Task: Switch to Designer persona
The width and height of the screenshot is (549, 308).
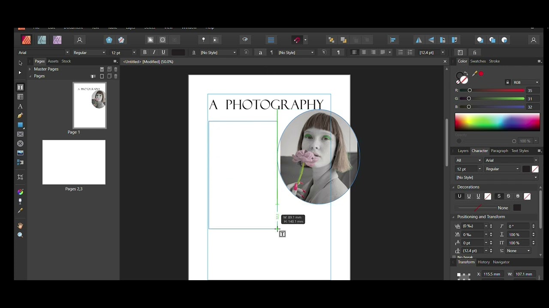Action: pos(42,40)
